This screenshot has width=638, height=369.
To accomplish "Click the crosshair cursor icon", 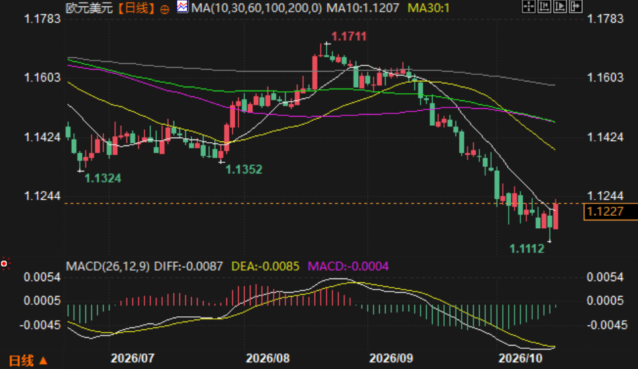I will (528, 7).
